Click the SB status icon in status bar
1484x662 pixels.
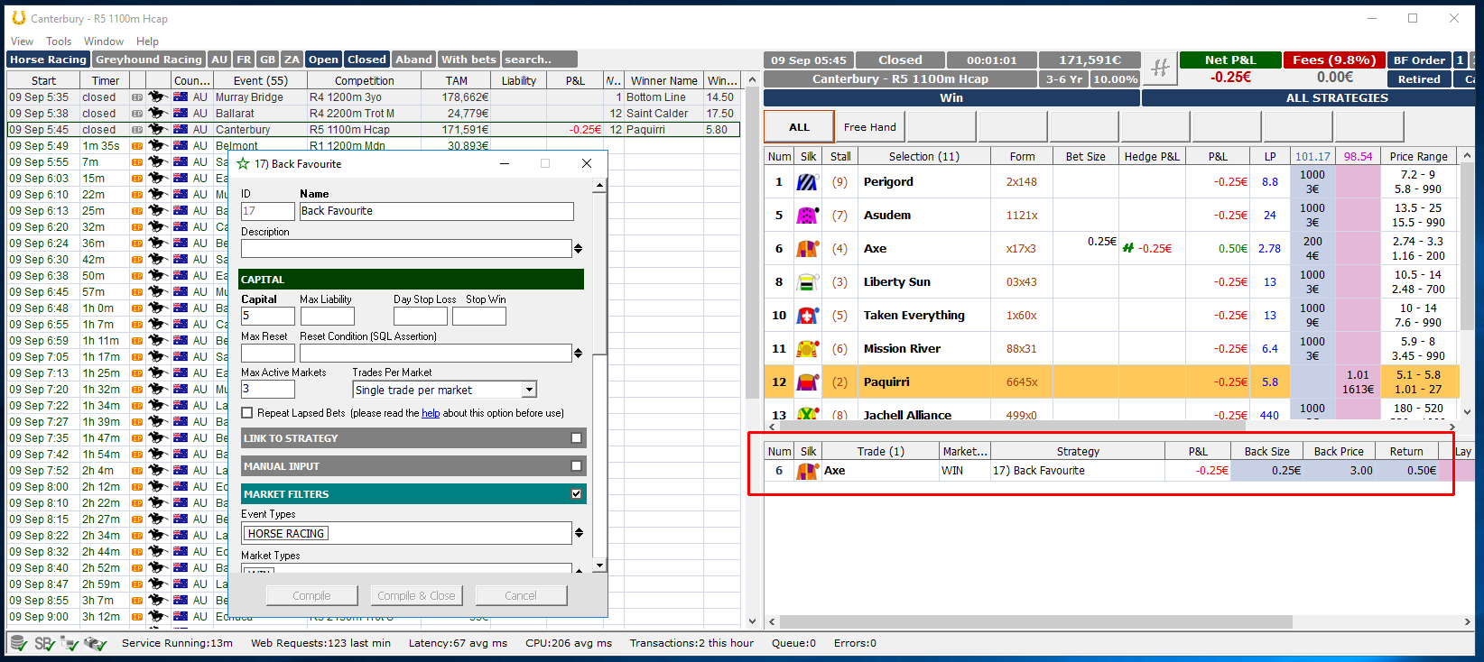coord(44,643)
